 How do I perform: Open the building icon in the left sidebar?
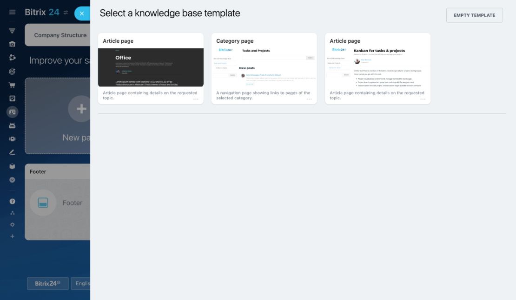(12, 44)
